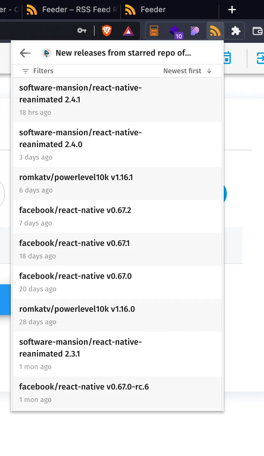Click the Feeder RSS extension icon
The image size is (264, 456).
[215, 31]
